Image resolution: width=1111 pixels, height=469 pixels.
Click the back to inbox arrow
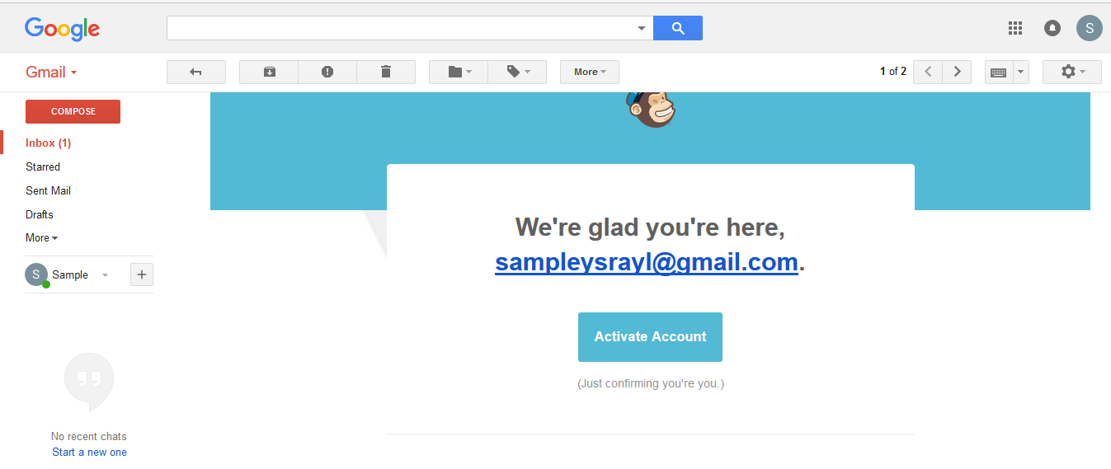click(x=196, y=72)
